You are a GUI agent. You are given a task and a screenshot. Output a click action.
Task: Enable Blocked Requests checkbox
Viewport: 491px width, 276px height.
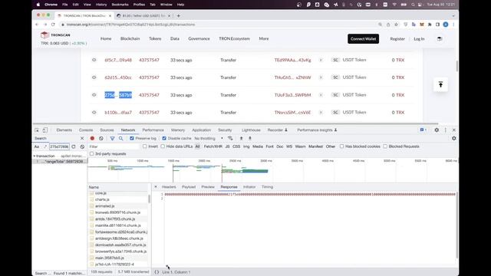pyautogui.click(x=385, y=146)
